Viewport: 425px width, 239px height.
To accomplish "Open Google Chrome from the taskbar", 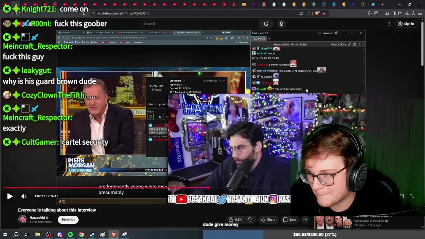I will 81,235.
